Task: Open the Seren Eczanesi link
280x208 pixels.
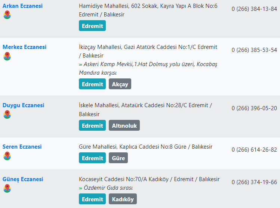Action: (x=22, y=147)
